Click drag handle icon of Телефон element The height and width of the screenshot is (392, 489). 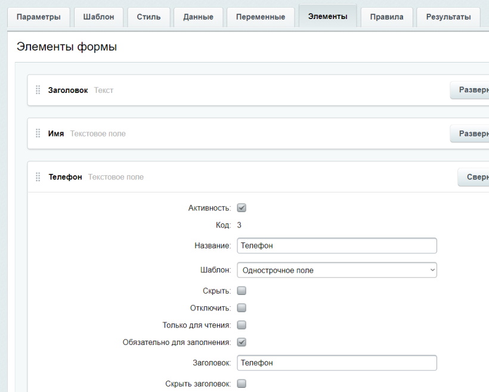click(38, 177)
